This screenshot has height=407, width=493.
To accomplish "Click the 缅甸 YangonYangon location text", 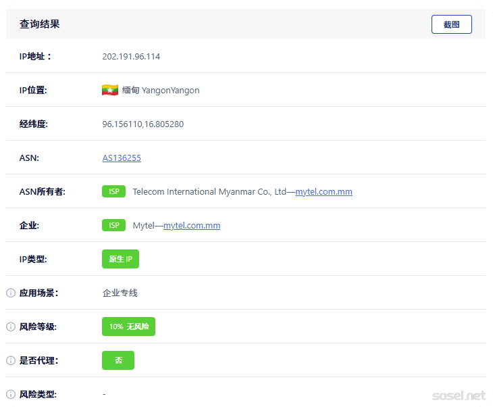I will [161, 91].
